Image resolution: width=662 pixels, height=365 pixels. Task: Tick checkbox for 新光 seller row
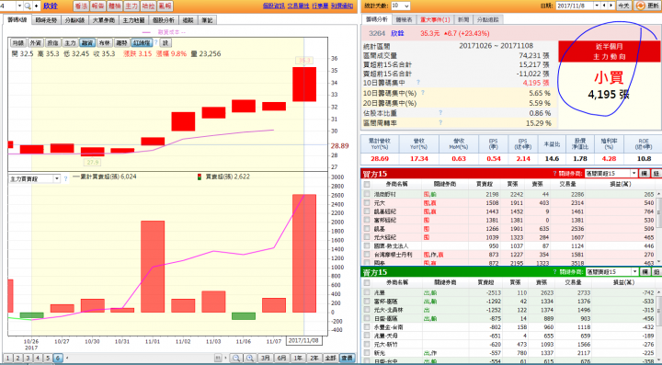coord(367,352)
